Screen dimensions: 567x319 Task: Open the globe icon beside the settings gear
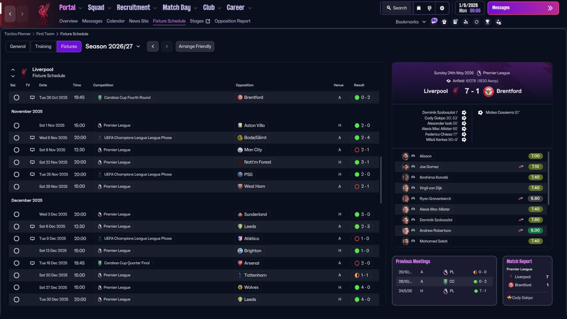click(x=430, y=8)
